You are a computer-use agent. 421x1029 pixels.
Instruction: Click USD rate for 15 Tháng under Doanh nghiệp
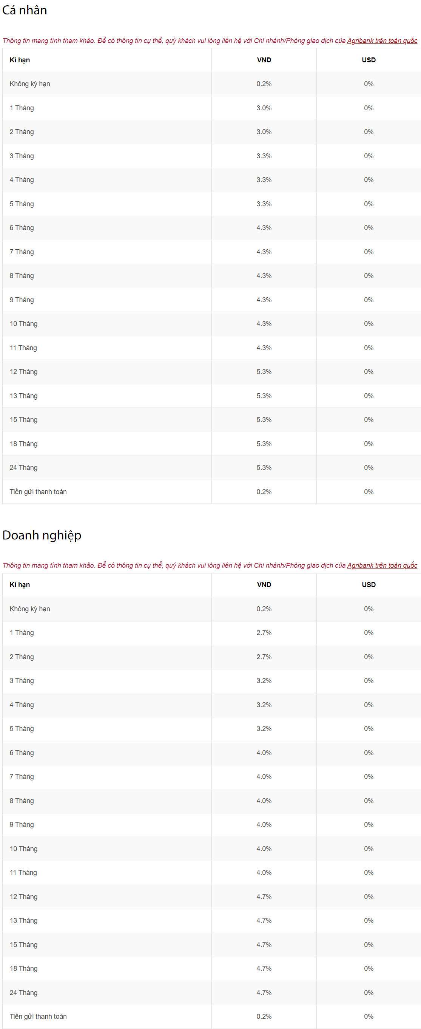point(368,944)
